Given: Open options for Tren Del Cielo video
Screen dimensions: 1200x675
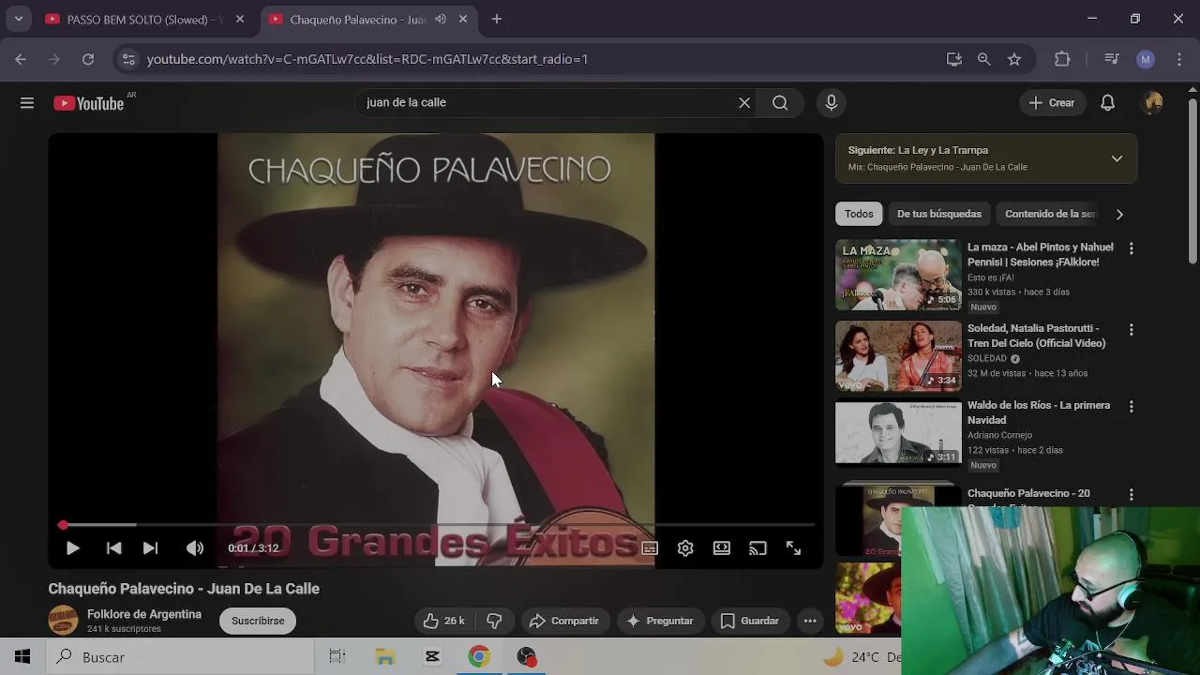Looking at the screenshot, I should pos(1131,330).
